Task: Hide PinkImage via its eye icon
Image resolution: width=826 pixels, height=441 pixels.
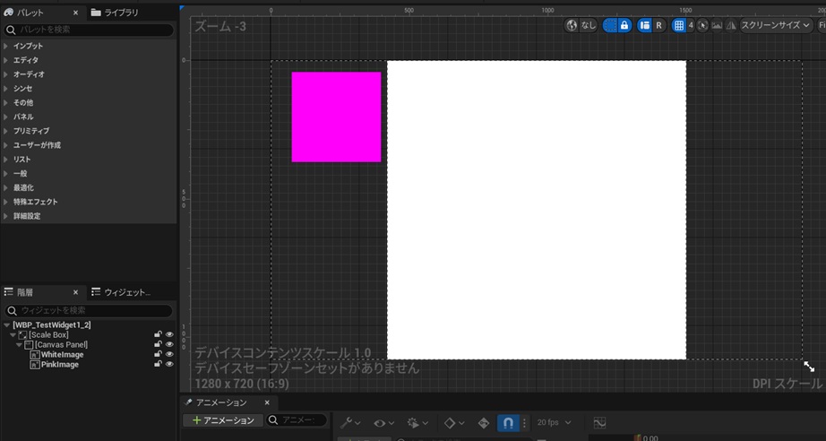Action: [x=169, y=364]
